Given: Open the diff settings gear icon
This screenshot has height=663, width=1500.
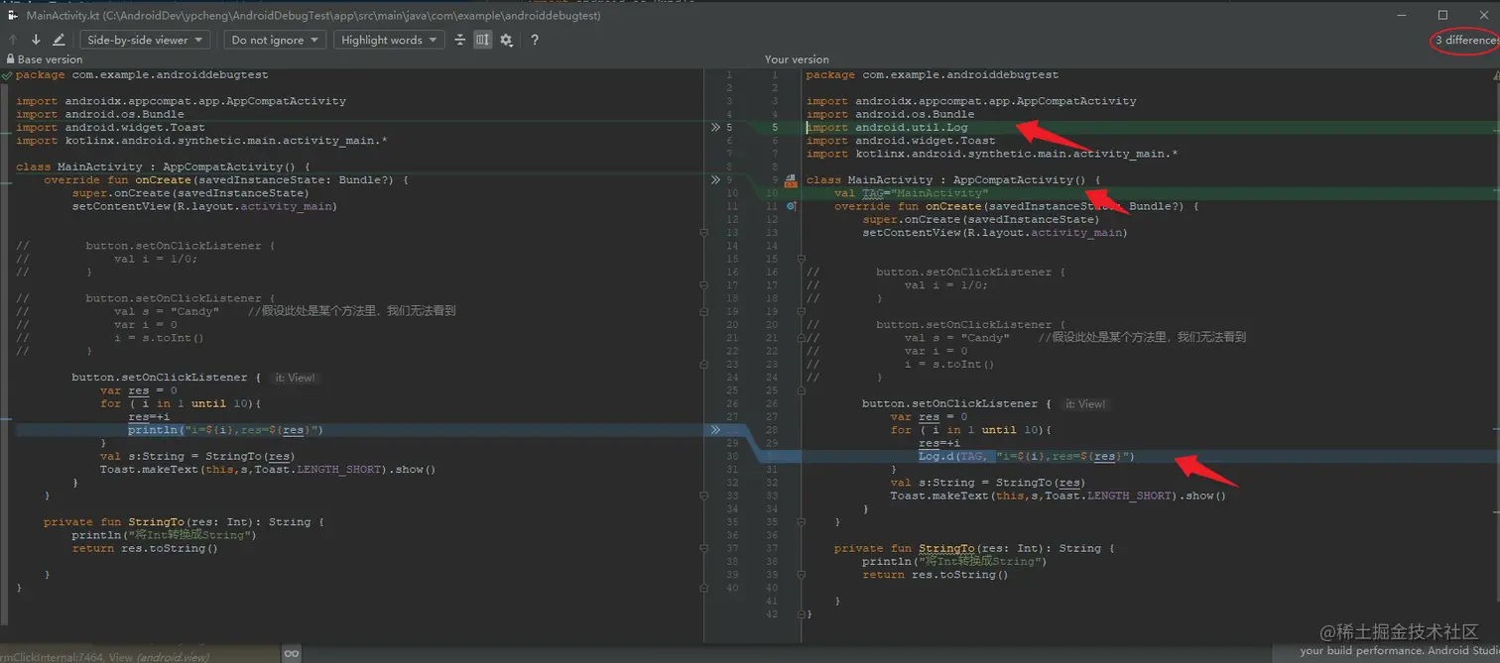Looking at the screenshot, I should pyautogui.click(x=506, y=40).
